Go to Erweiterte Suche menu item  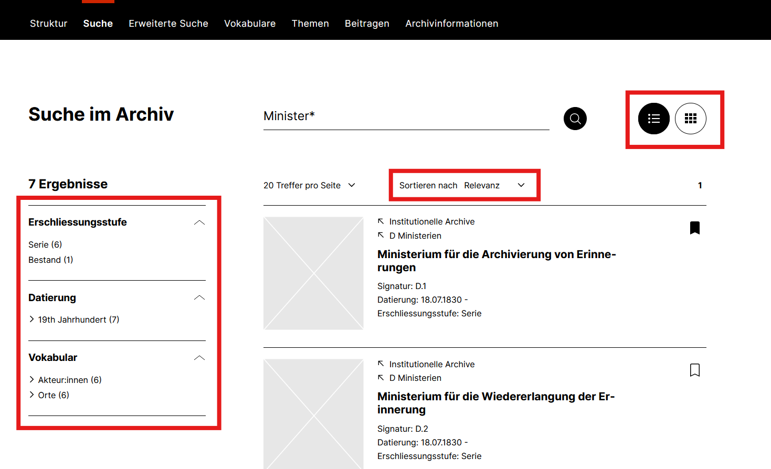[x=168, y=24]
